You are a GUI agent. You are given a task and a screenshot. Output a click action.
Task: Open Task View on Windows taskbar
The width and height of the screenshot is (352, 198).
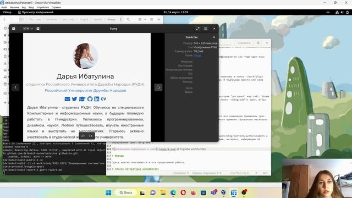(x=142, y=193)
